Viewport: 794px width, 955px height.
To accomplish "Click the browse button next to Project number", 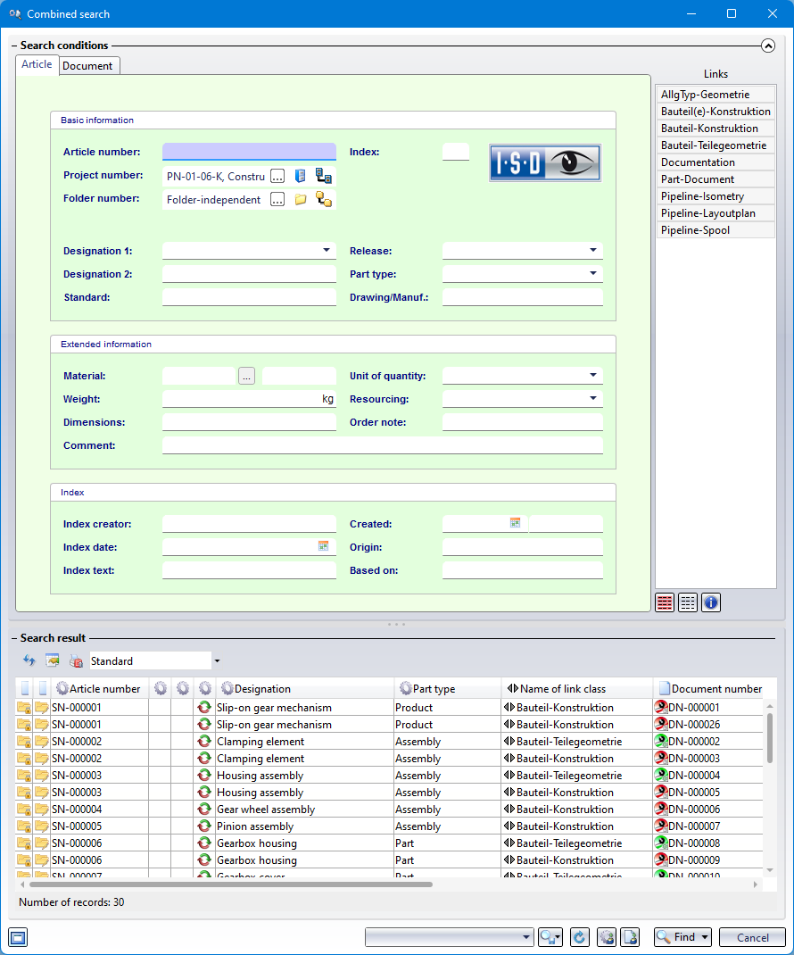I will (277, 176).
